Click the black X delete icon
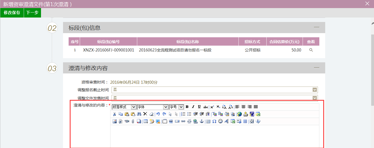Viewport: 374px width, 148px height. (145, 114)
